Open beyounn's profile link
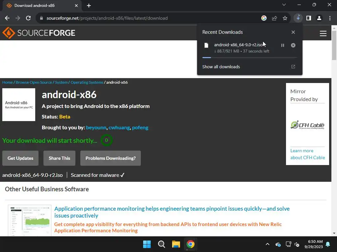 (x=96, y=128)
